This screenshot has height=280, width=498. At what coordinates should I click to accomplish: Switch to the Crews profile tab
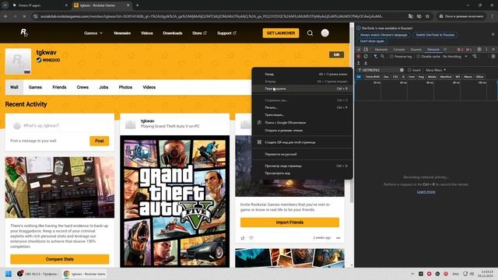82,87
